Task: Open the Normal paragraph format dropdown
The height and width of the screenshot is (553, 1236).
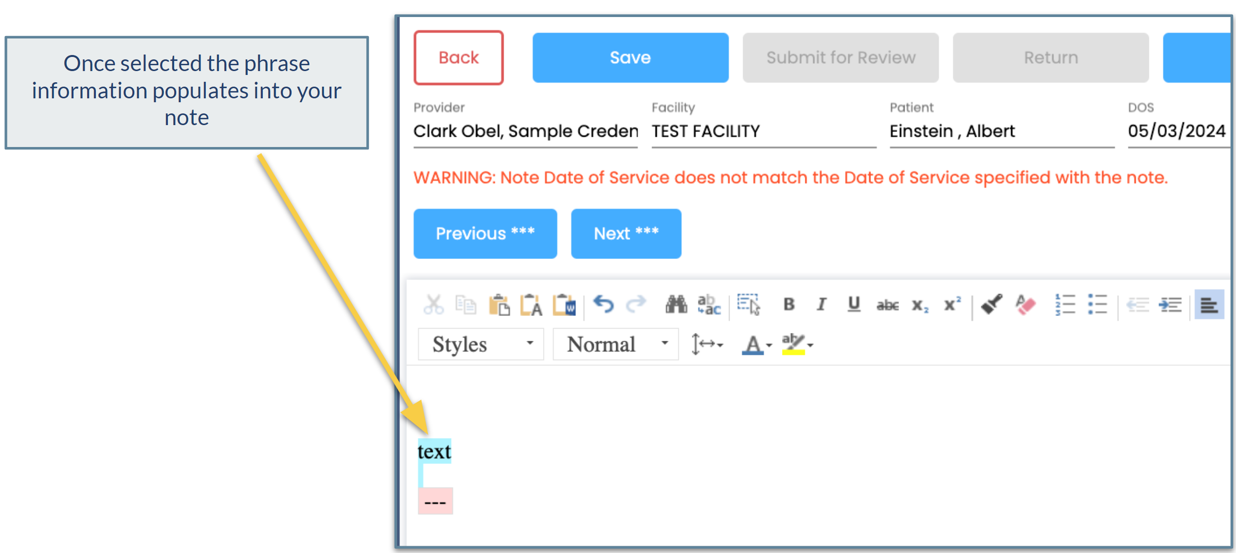Action: tap(615, 344)
